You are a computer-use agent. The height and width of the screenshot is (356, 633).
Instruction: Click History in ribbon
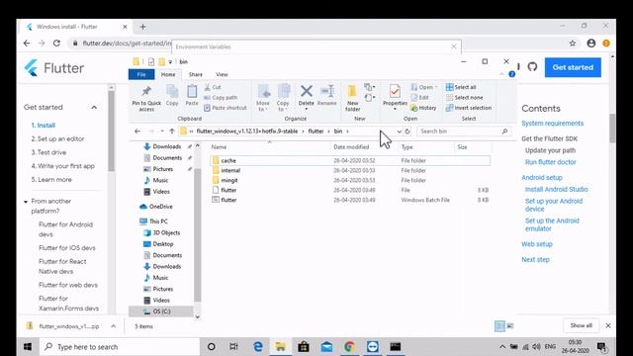[423, 108]
